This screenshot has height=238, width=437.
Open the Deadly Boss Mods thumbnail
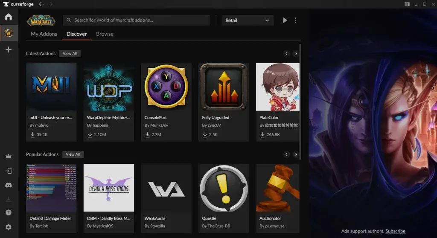[x=109, y=188]
